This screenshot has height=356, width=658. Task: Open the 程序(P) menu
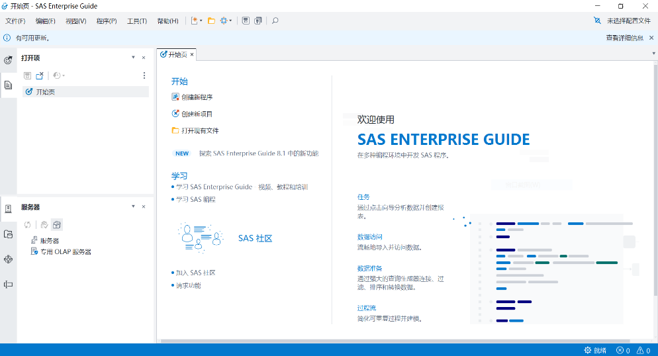click(107, 21)
